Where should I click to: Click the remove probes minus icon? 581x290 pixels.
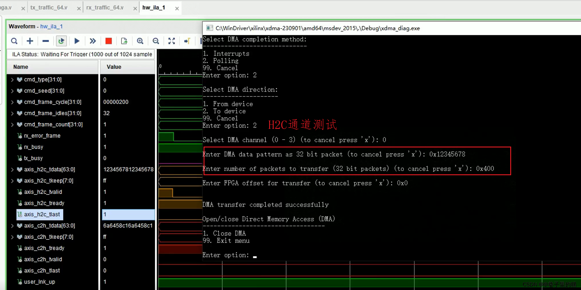pos(45,41)
